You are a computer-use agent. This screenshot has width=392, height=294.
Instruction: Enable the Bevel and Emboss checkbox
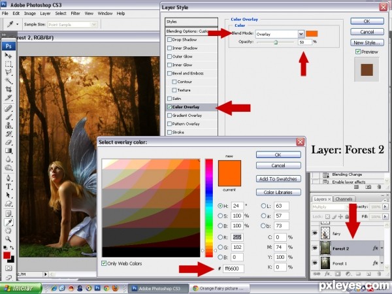tap(169, 73)
